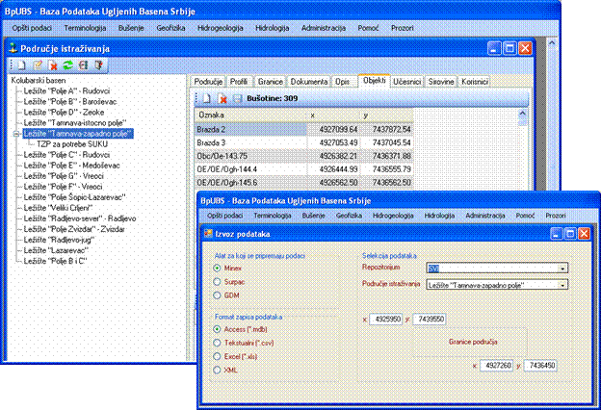Click the last icon in Područje istraživanja toolbar
The image size is (601, 410).
(99, 65)
